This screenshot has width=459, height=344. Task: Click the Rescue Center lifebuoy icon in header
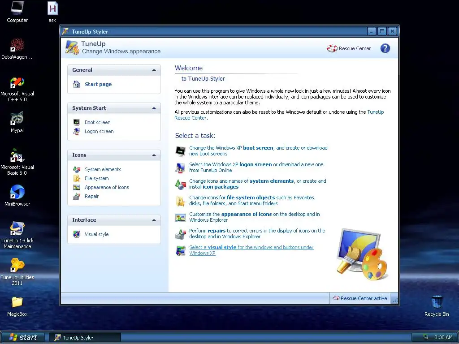coord(332,48)
